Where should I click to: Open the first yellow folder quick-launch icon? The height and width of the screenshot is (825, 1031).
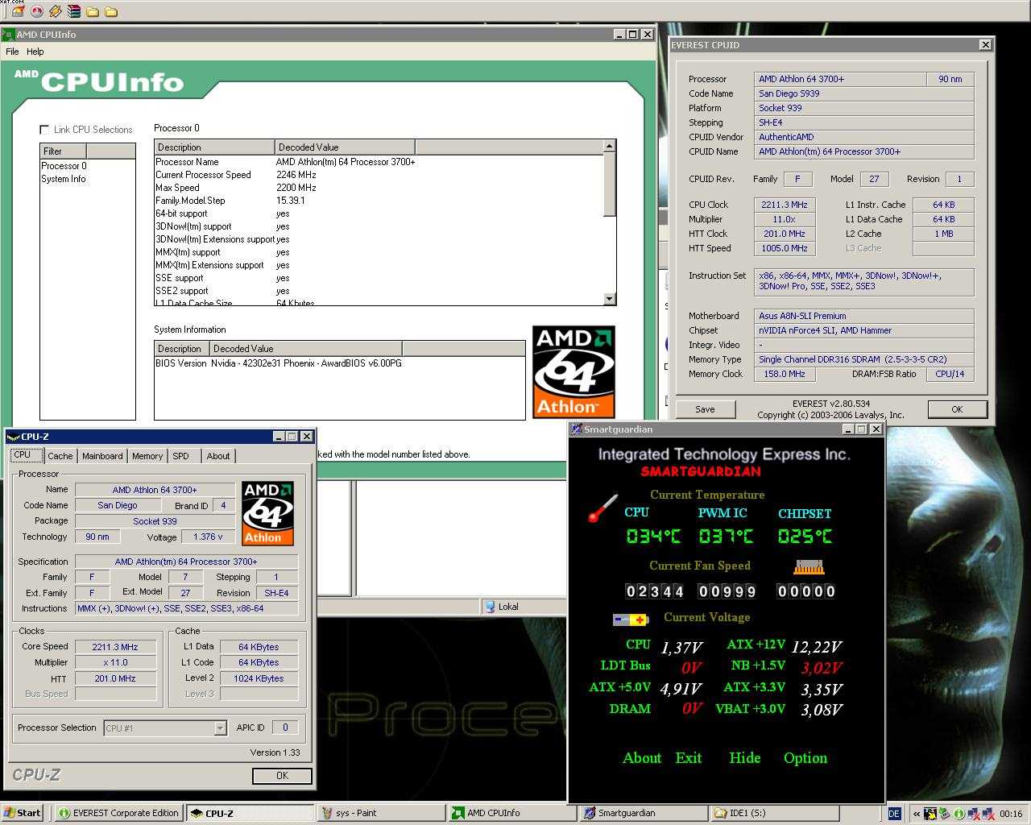93,11
